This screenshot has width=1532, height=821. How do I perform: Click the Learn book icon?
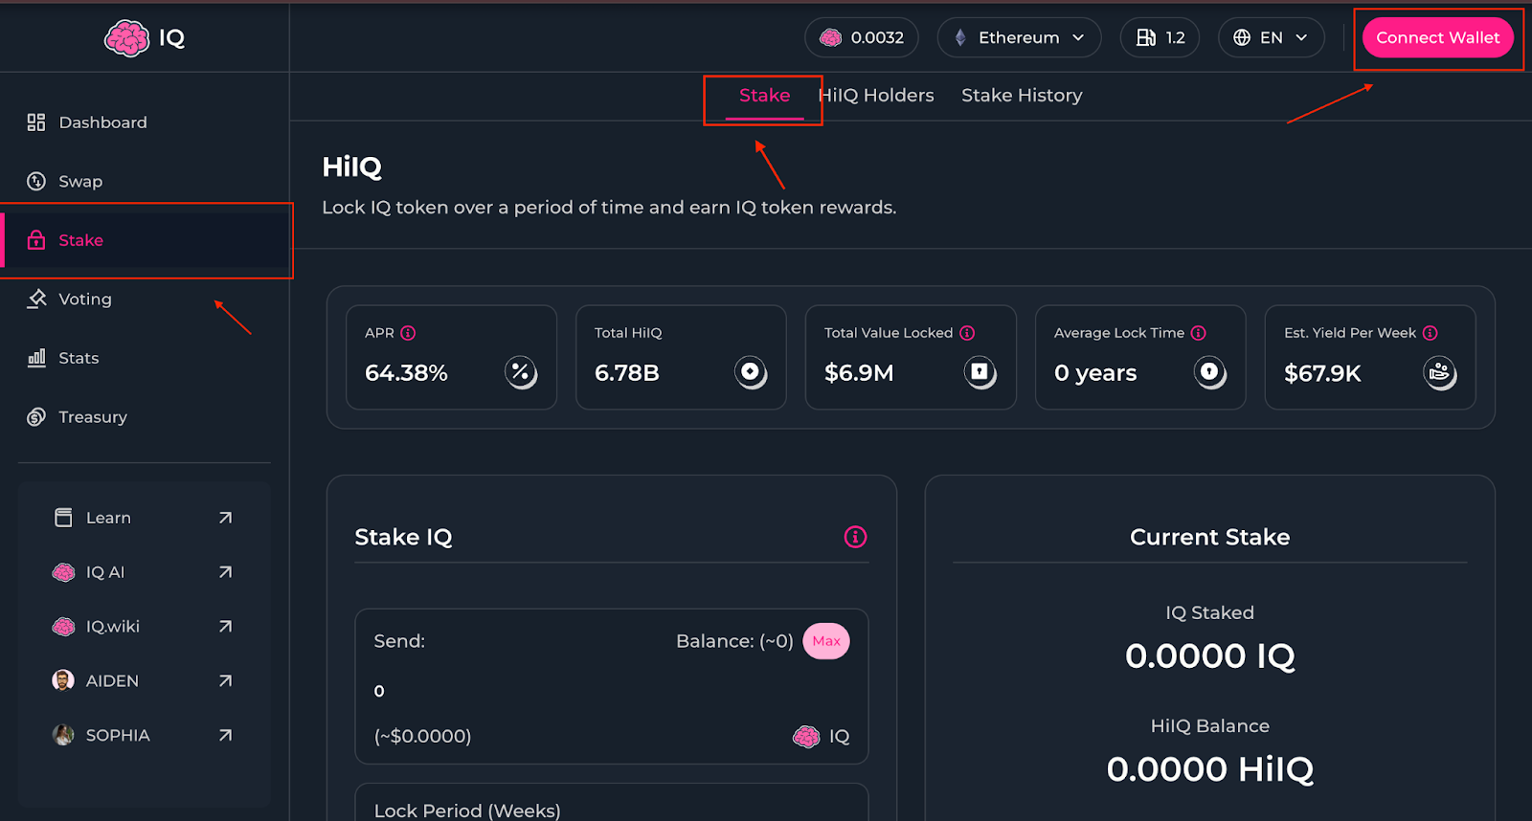pyautogui.click(x=63, y=518)
